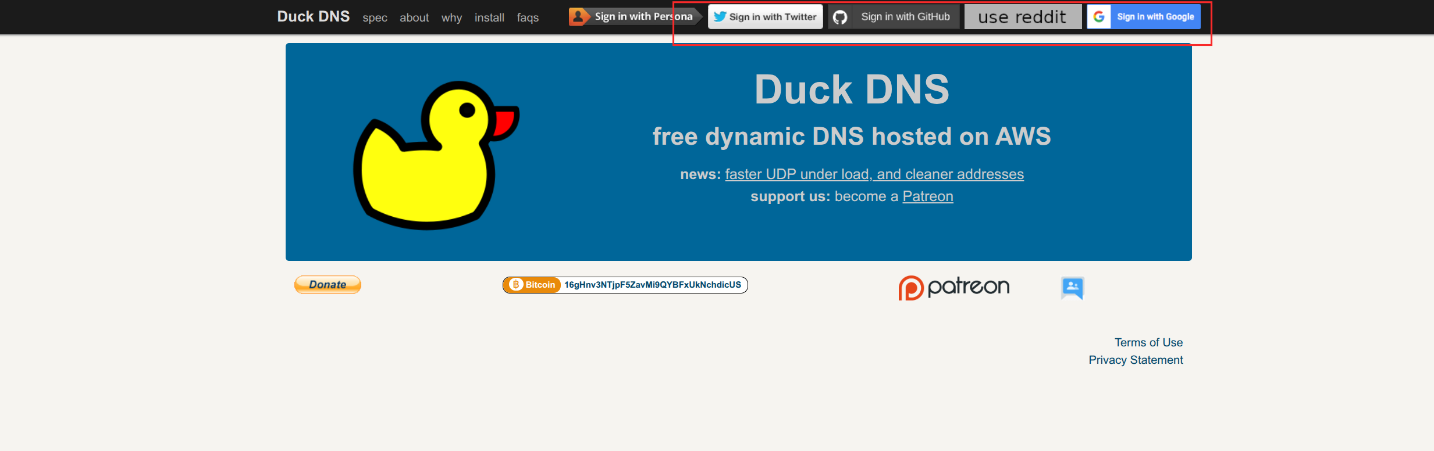Sign in with Google
The image size is (1434, 451).
pos(1144,16)
